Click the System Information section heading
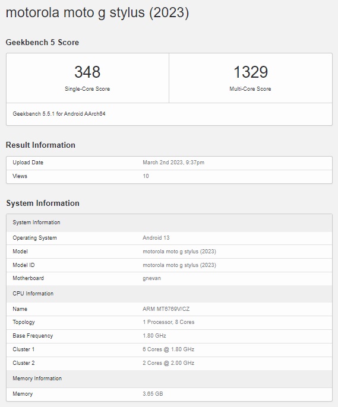Screen dimensions: 338x407 click(x=43, y=203)
